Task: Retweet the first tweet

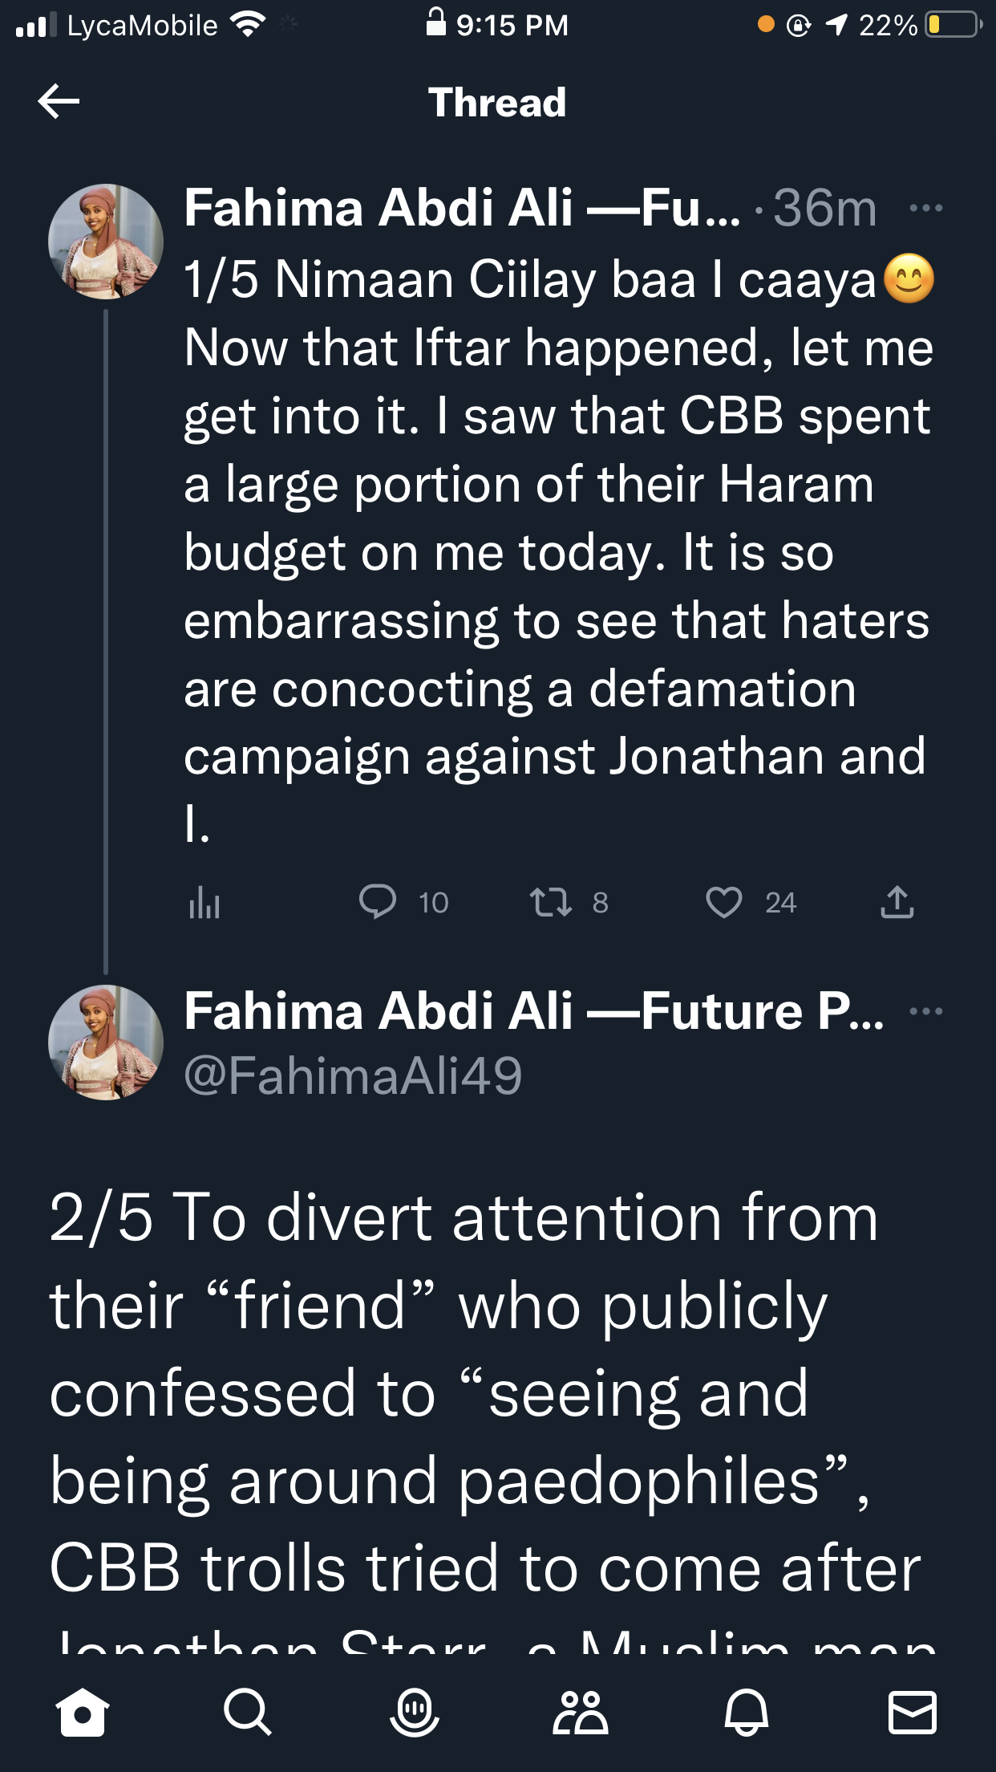Action: [x=551, y=902]
